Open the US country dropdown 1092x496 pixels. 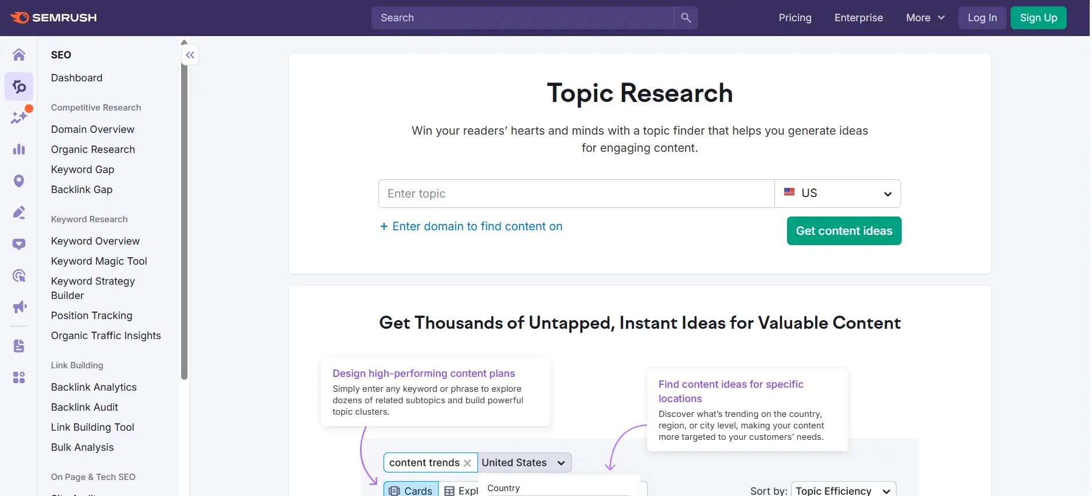[837, 194]
